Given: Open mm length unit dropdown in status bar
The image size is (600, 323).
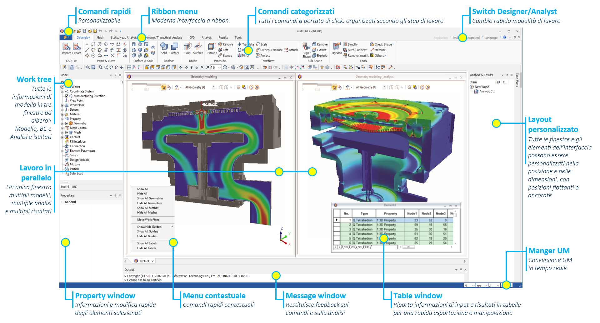Looking at the screenshot, I should tap(482, 285).
